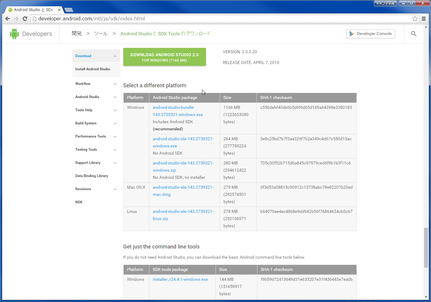Click the browser forward arrow
The image size is (431, 302).
[x=16, y=19]
